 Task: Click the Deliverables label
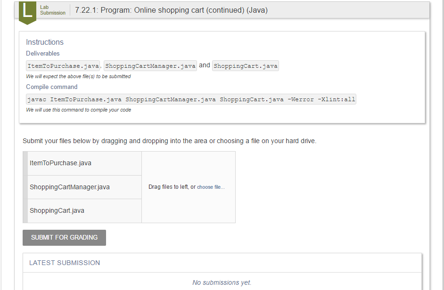click(x=42, y=53)
